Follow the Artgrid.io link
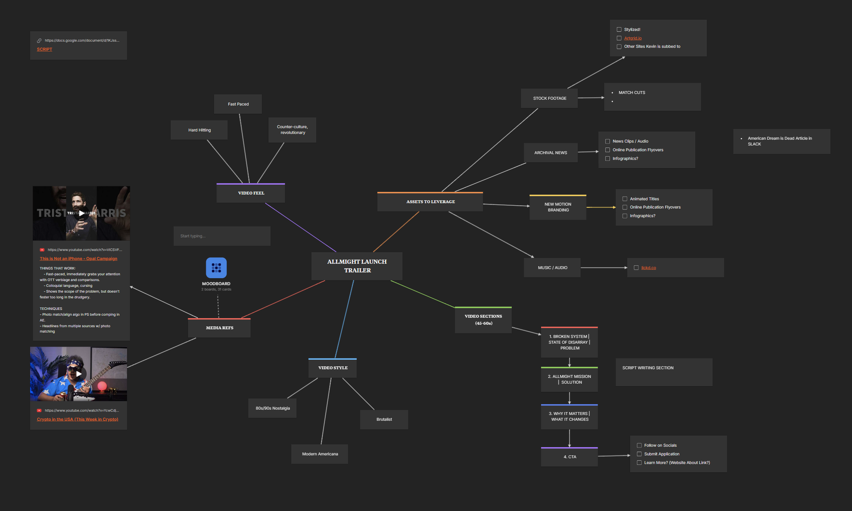 (x=633, y=38)
